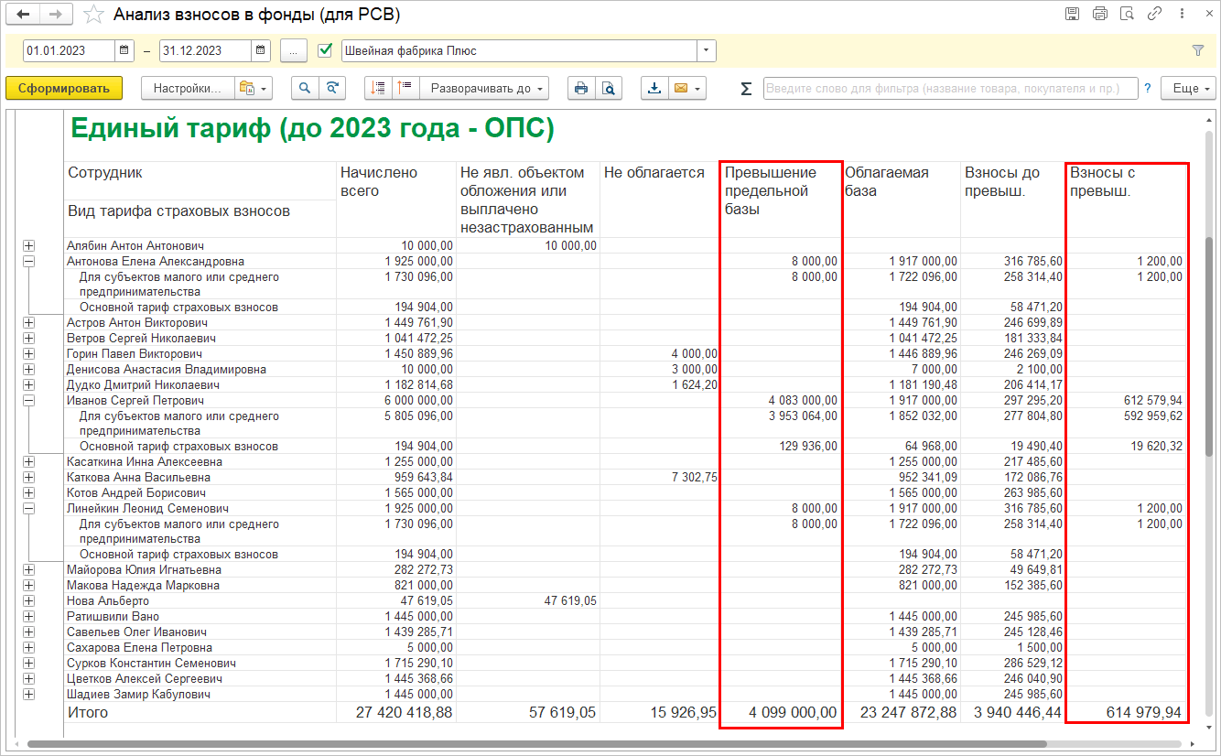Click the horizontal scrollbar at the bottom
The image size is (1221, 756).
pyautogui.click(x=538, y=744)
